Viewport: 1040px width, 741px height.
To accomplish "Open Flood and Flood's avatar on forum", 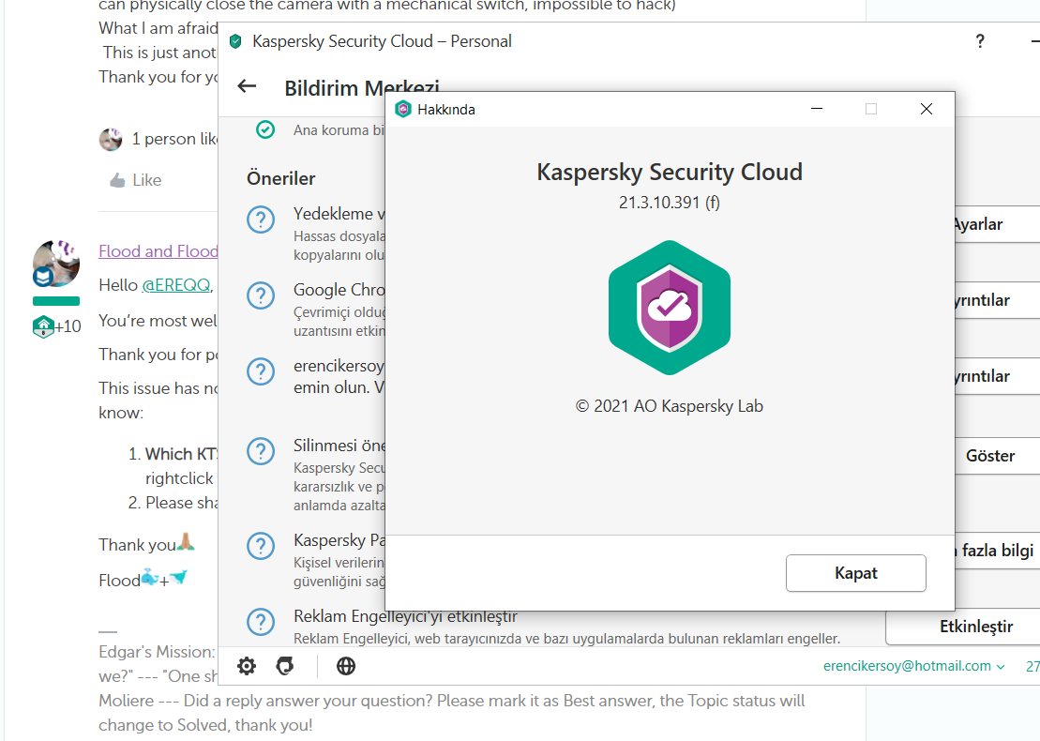I will 56,264.
